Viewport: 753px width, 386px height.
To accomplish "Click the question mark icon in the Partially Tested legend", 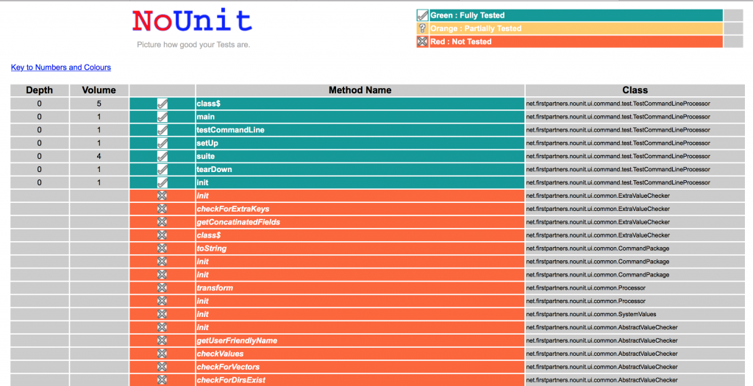I will click(x=423, y=29).
